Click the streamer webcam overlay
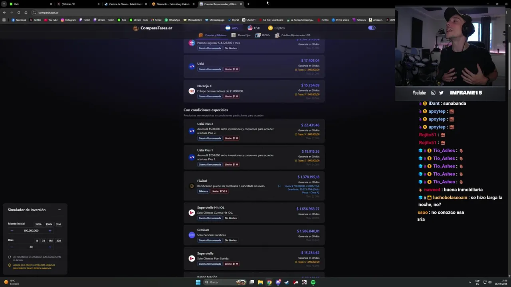The height and width of the screenshot is (287, 511). [x=450, y=46]
